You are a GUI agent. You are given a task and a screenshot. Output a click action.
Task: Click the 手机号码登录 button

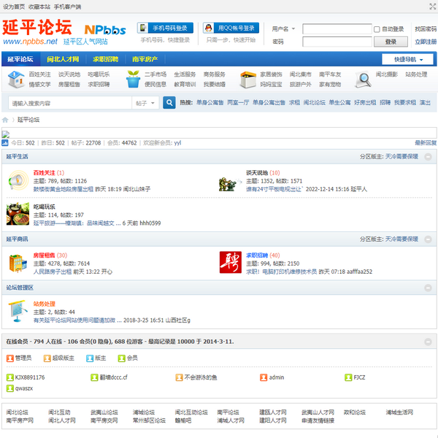(x=165, y=28)
